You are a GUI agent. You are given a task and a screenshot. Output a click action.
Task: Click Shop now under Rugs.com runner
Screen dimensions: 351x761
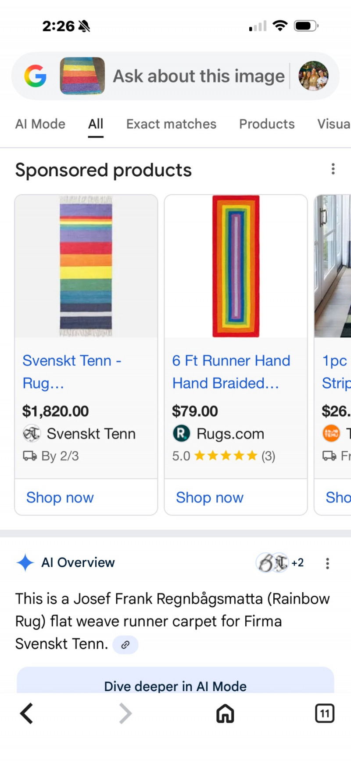pyautogui.click(x=210, y=497)
